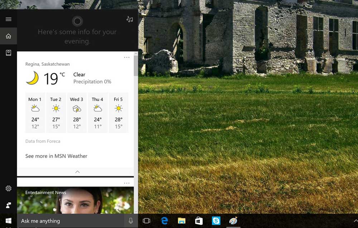
Task: Open File Explorer from taskbar
Action: click(182, 221)
